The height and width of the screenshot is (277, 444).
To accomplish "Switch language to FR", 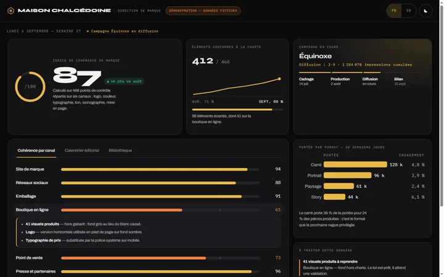I will pos(394,10).
